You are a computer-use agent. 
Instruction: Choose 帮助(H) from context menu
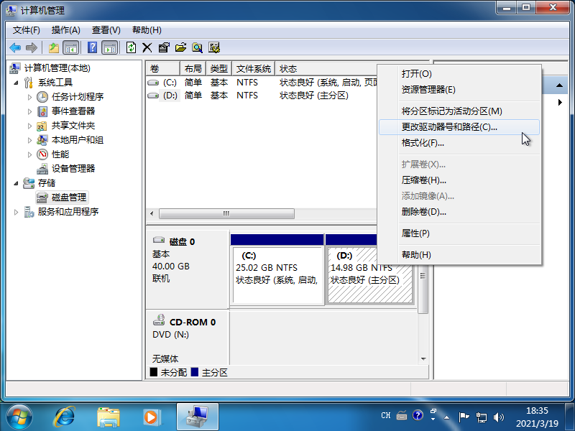click(459, 255)
